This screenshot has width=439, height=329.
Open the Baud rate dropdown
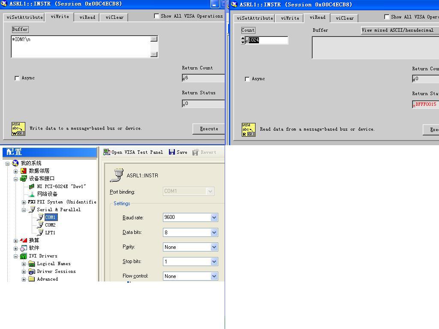214,217
